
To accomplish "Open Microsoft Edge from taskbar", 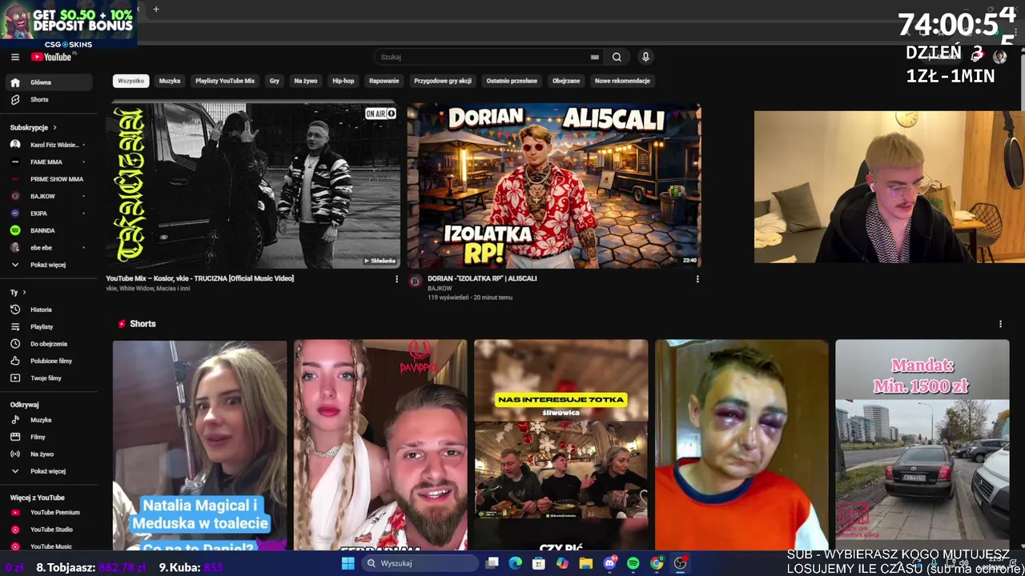I will pos(515,563).
